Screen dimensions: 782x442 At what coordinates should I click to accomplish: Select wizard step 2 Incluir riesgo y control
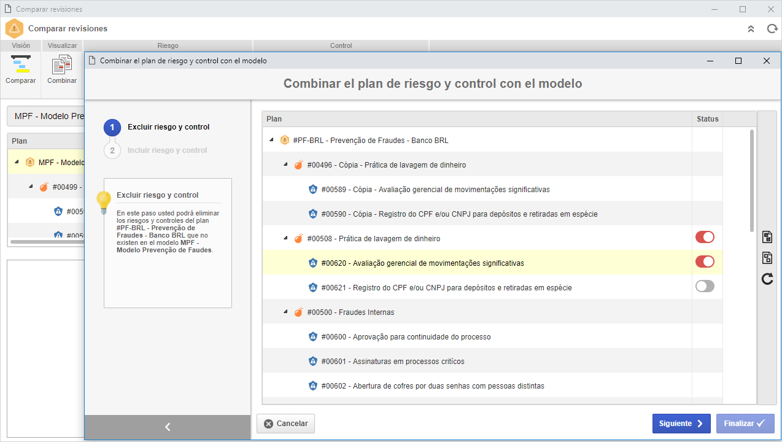coord(156,150)
